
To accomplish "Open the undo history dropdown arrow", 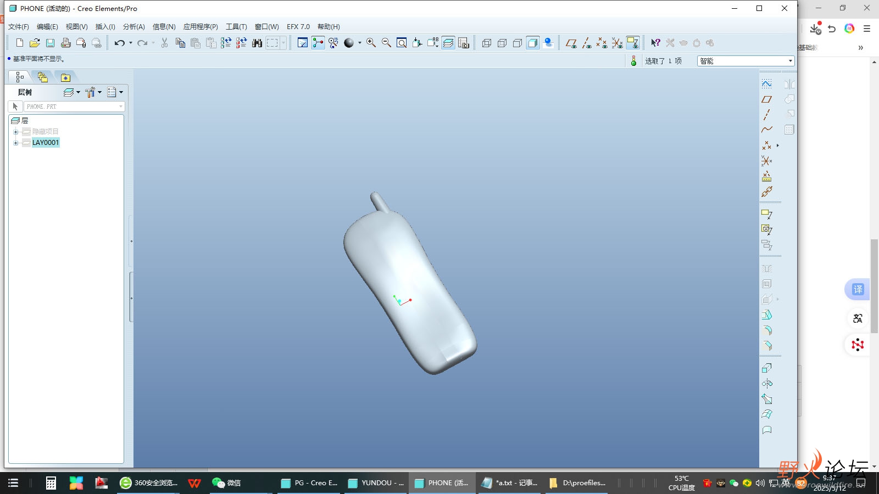I will pyautogui.click(x=131, y=43).
